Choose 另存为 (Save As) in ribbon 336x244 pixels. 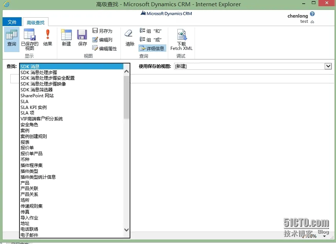(x=102, y=31)
